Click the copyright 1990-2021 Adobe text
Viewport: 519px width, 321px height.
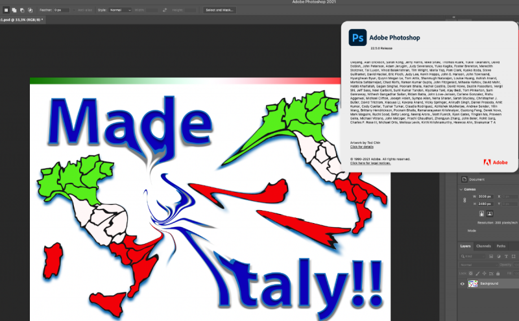click(x=380, y=159)
